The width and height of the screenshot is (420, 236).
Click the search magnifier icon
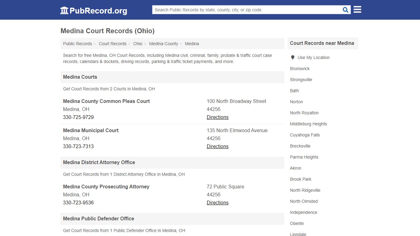(x=346, y=10)
